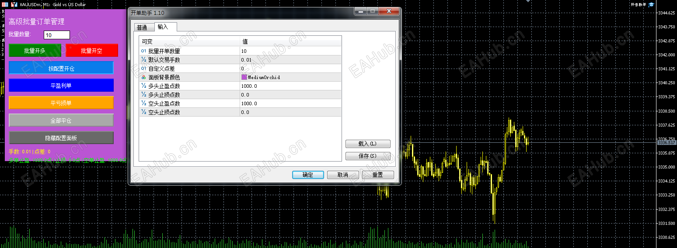The width and height of the screenshot is (677, 248).
Task: Click the 空头止损点数 parameter name
Action: tap(164, 112)
